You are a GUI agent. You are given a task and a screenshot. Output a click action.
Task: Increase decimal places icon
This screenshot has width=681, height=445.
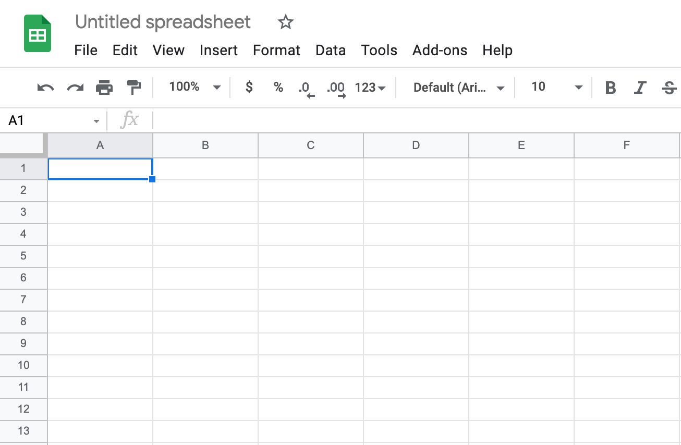336,89
